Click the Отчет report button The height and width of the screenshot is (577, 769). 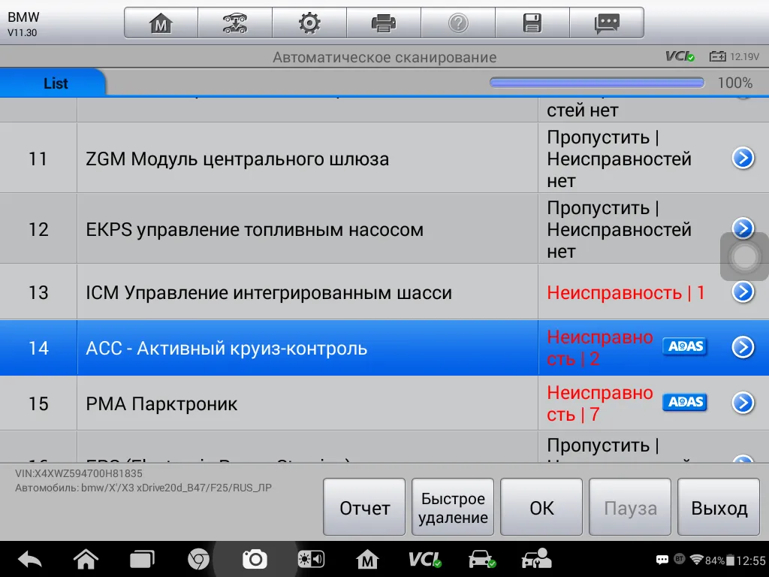[x=364, y=507]
